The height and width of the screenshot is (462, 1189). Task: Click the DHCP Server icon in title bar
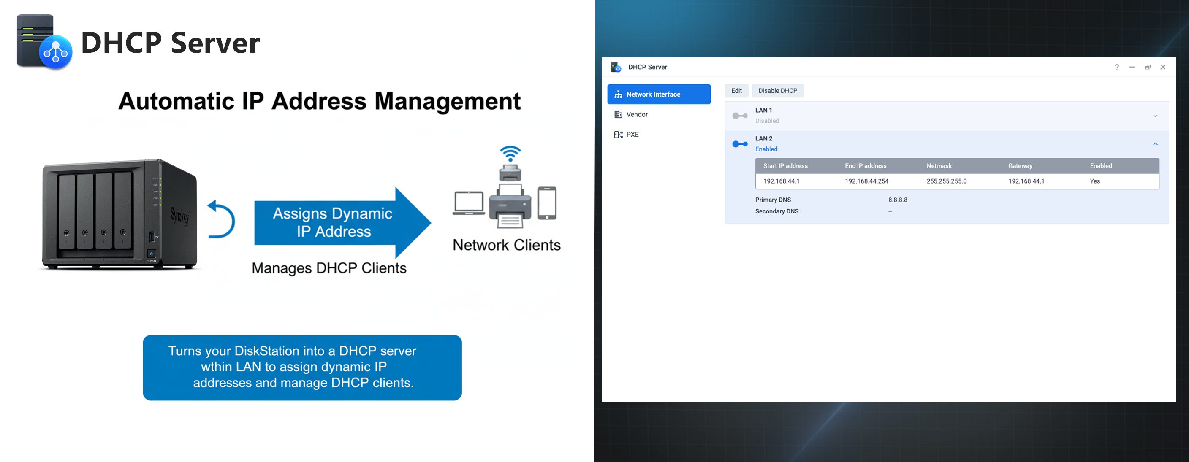(615, 67)
